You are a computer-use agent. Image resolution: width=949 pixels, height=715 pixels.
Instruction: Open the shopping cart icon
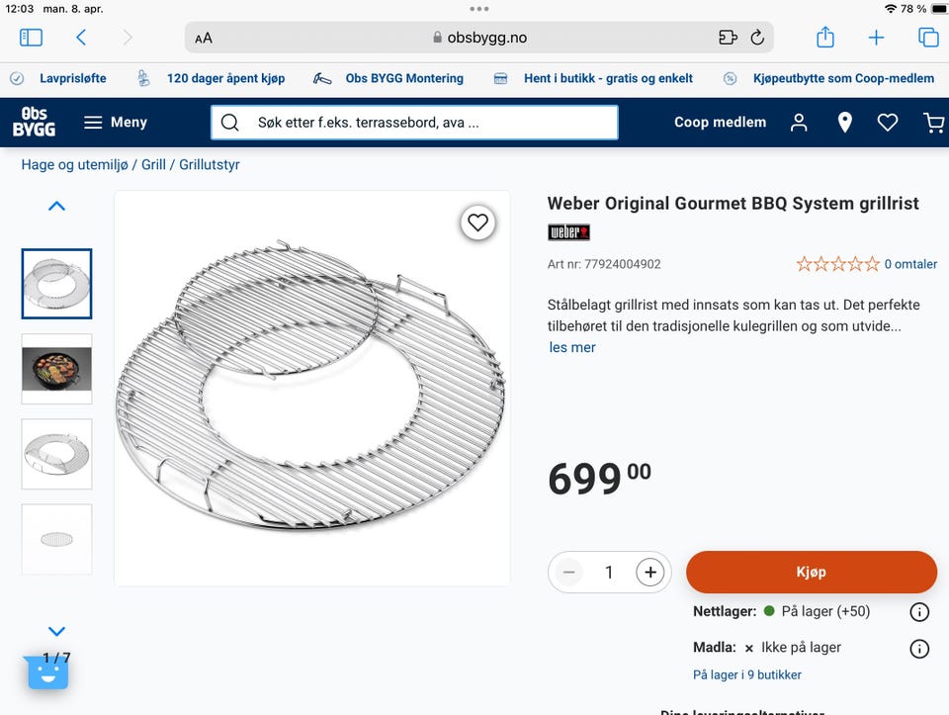pos(933,123)
